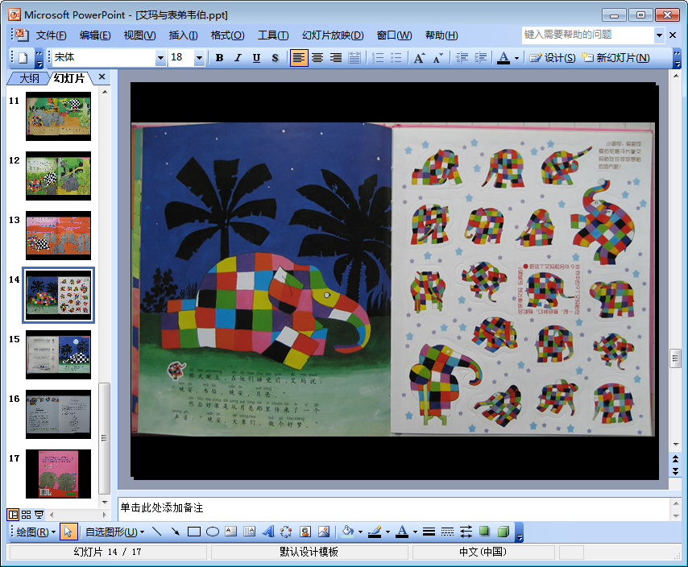
Task: Click the Distributed alignment icon
Action: 354,58
